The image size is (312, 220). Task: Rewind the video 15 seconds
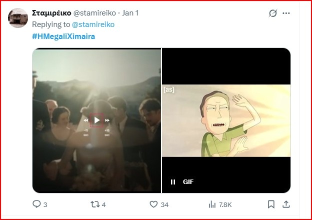click(86, 120)
